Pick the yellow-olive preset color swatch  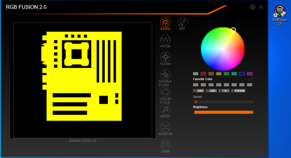(x=219, y=74)
